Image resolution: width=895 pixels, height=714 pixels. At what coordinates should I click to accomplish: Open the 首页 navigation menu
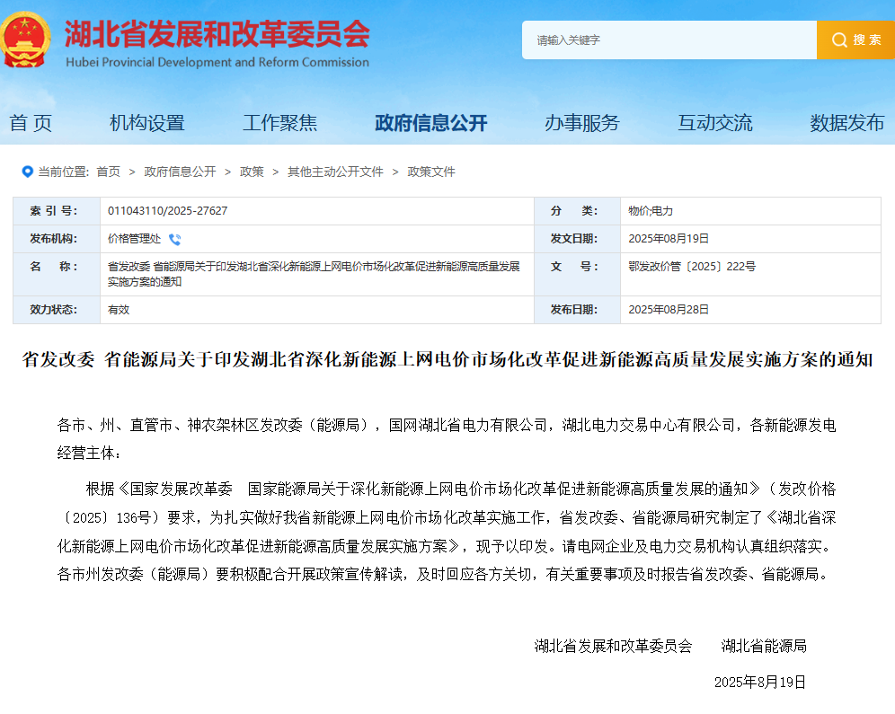(x=31, y=123)
